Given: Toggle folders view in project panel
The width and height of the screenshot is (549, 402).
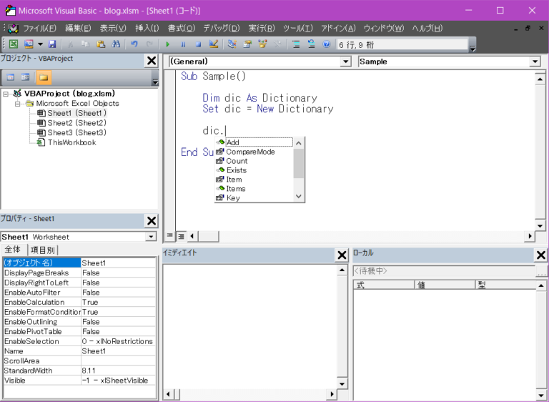Looking at the screenshot, I should 44,77.
